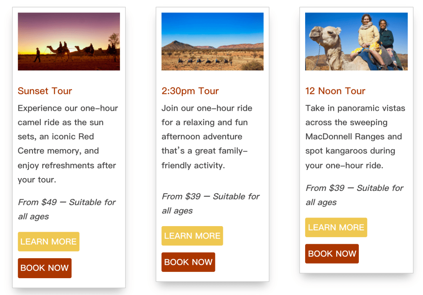View the 12 Noon Tour camel riders photo

356,41
